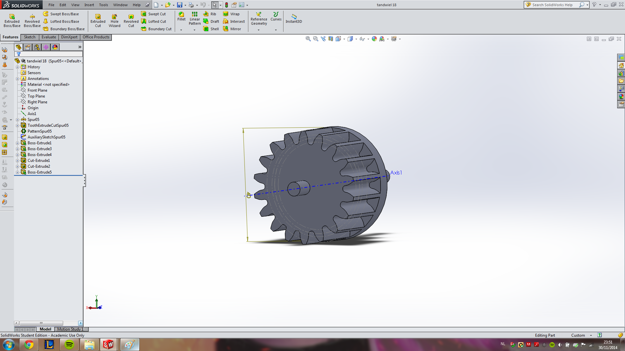Open the Insert menu
Screen dimensions: 625x351
(x=89, y=5)
